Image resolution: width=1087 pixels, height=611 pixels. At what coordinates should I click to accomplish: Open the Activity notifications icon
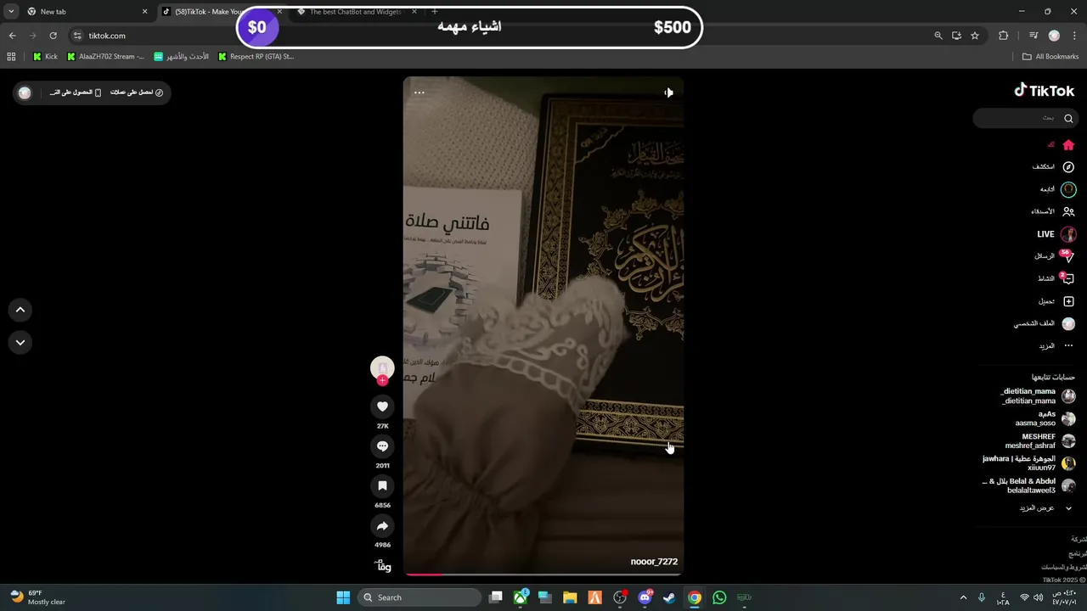click(x=1067, y=278)
